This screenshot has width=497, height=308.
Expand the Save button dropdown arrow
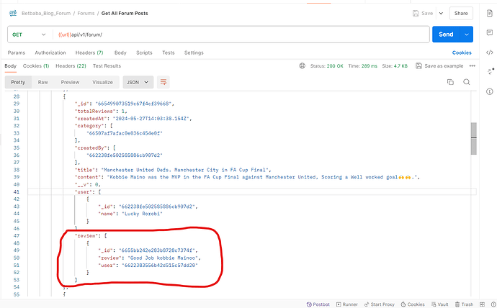(x=440, y=13)
